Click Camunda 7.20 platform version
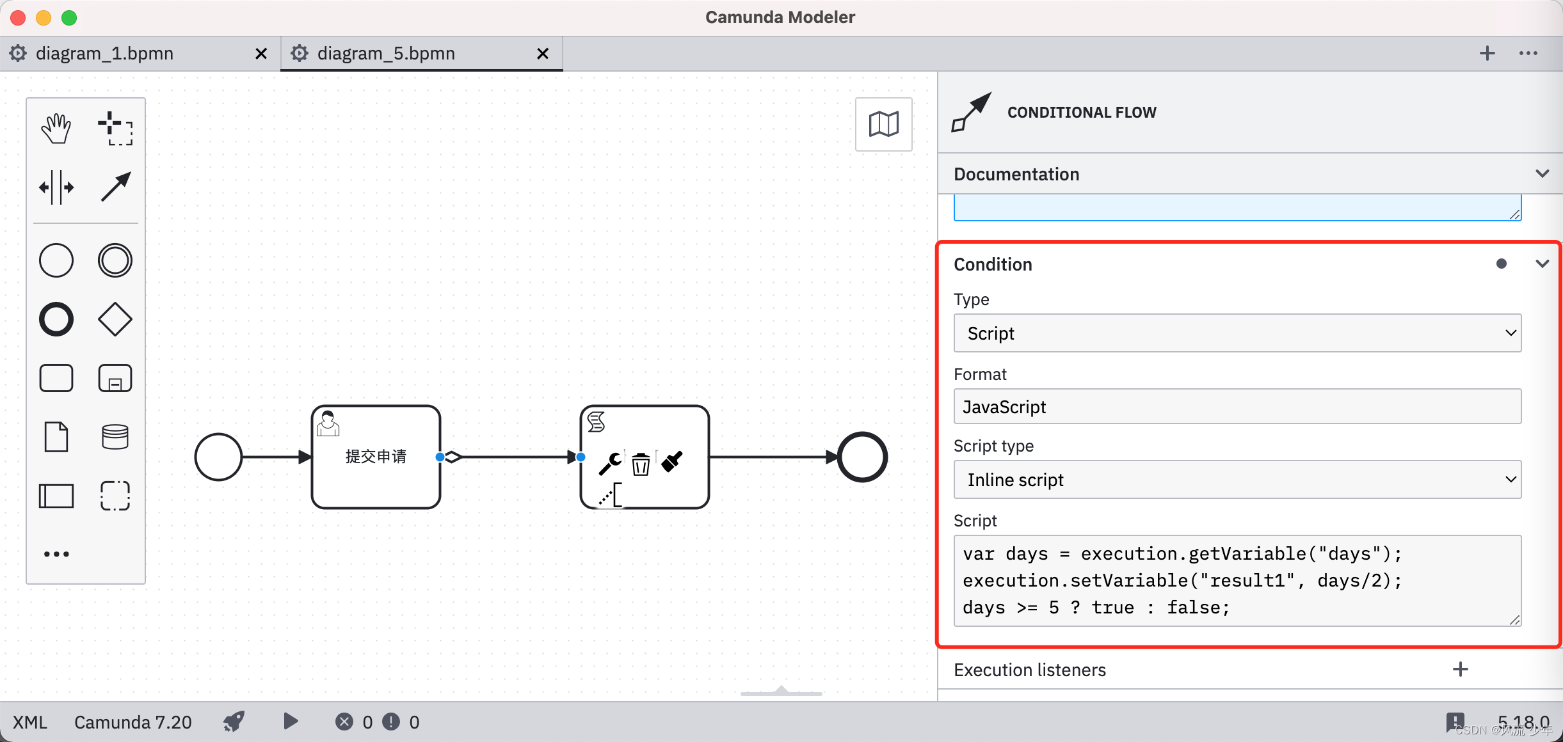Screen dimensions: 1563x742 pos(133,722)
